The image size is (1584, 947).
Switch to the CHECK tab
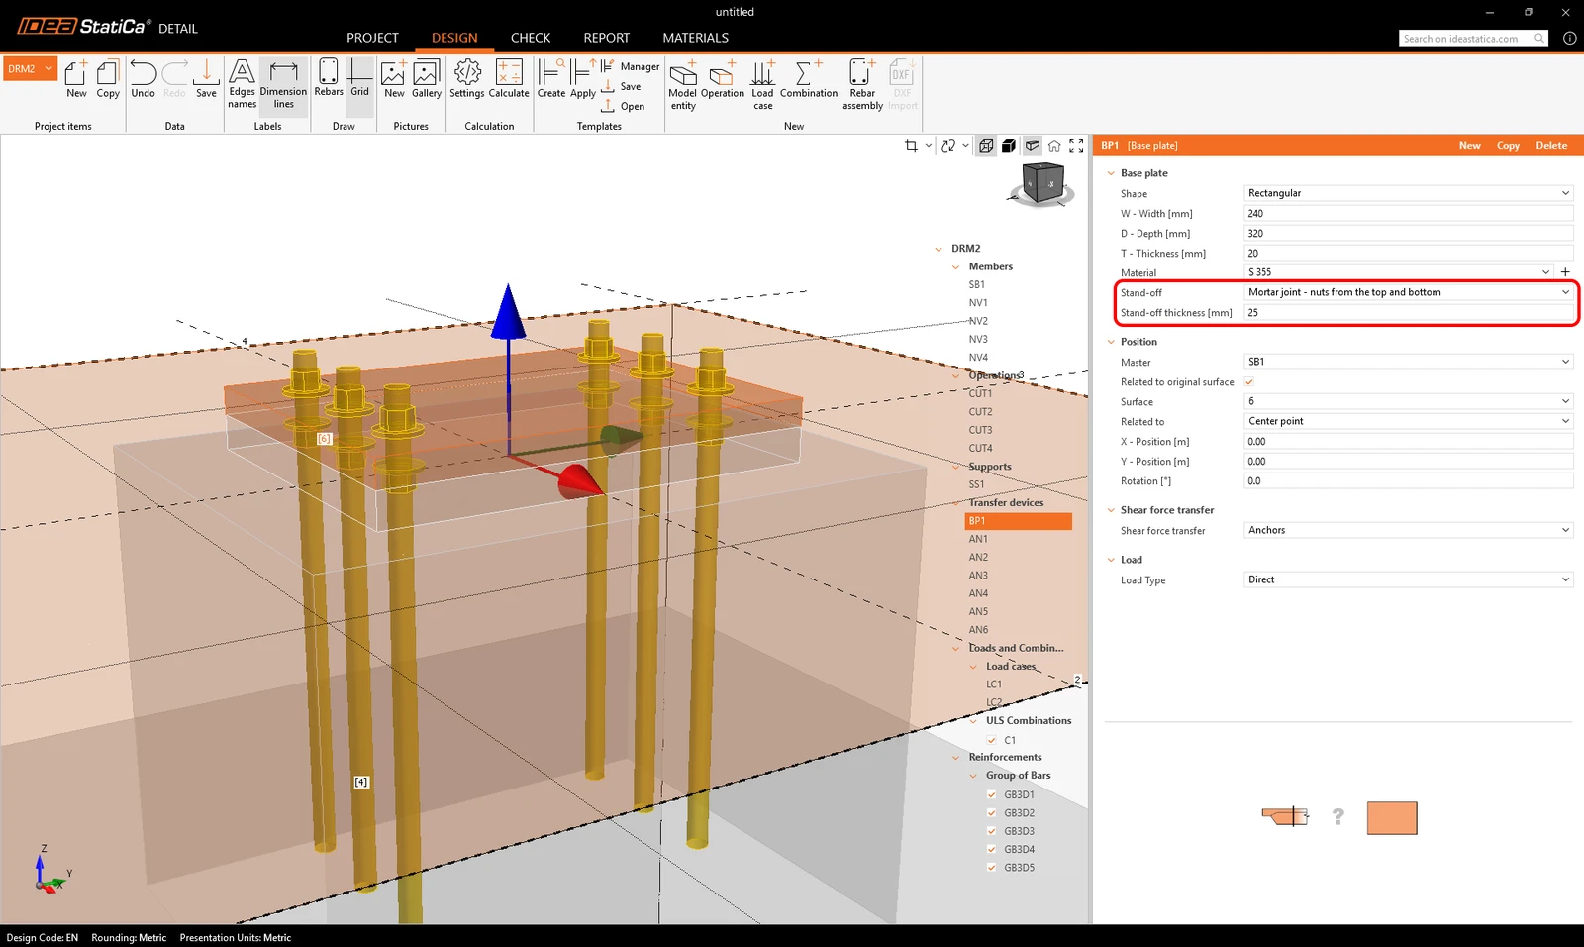pyautogui.click(x=531, y=38)
